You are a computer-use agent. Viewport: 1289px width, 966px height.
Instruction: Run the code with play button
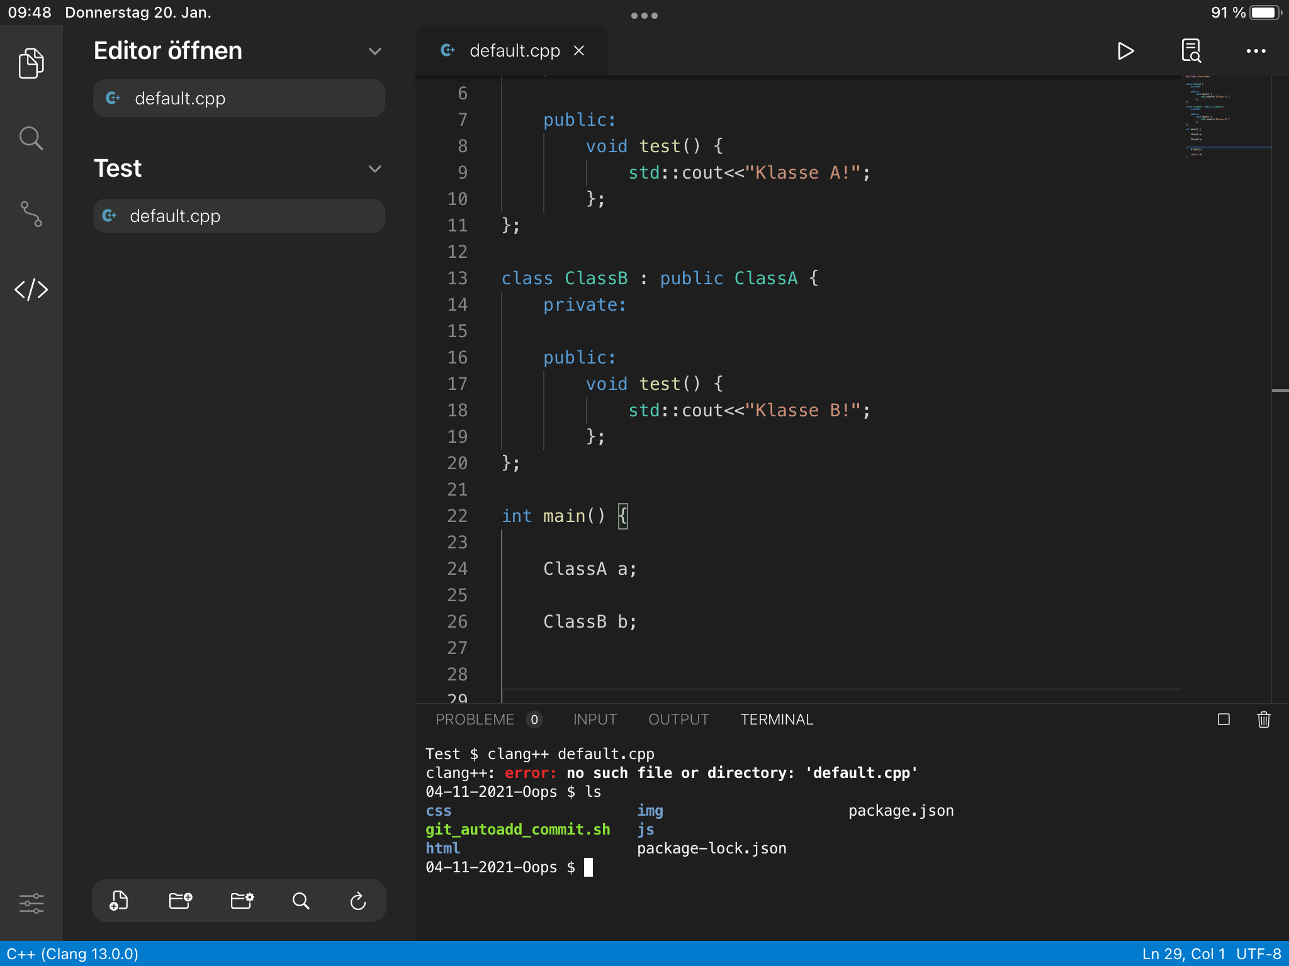(x=1125, y=51)
